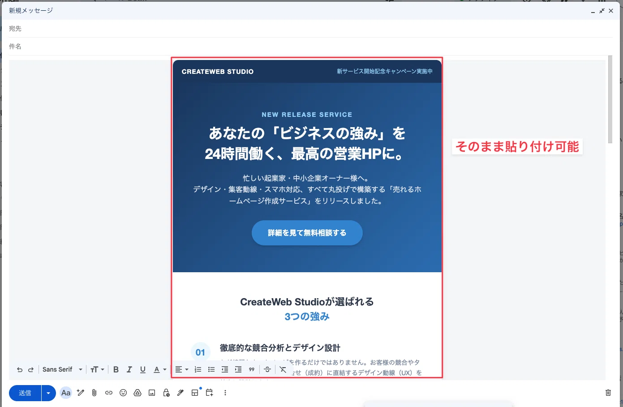Image resolution: width=623 pixels, height=407 pixels.
Task: Increase the indent
Action: tap(238, 369)
